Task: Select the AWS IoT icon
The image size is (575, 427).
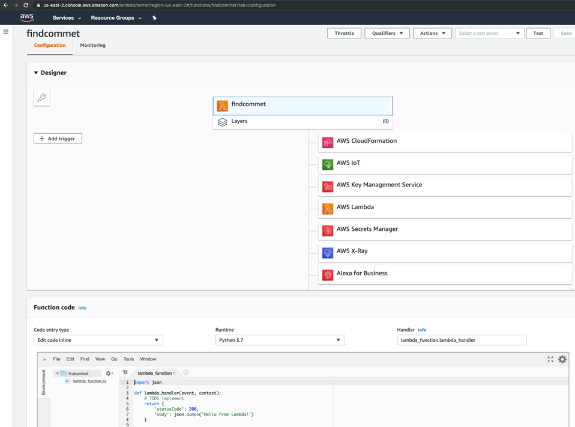Action: (328, 164)
